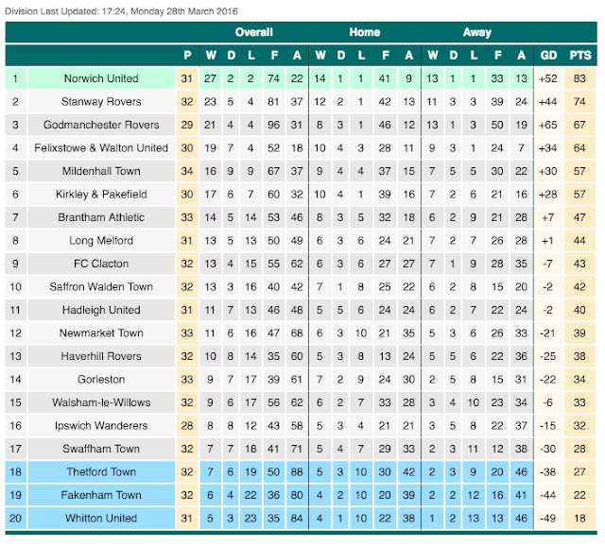This screenshot has height=546, width=605.
Task: Click Whitton United's -49 goal difference
Action: (548, 519)
